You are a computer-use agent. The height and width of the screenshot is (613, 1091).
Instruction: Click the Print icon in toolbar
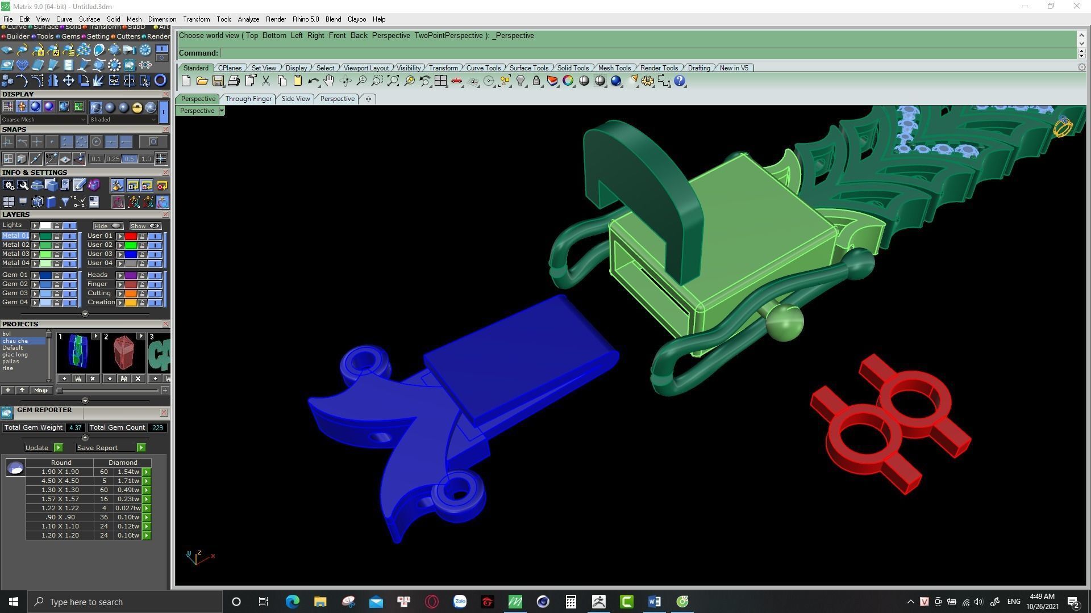tap(234, 81)
